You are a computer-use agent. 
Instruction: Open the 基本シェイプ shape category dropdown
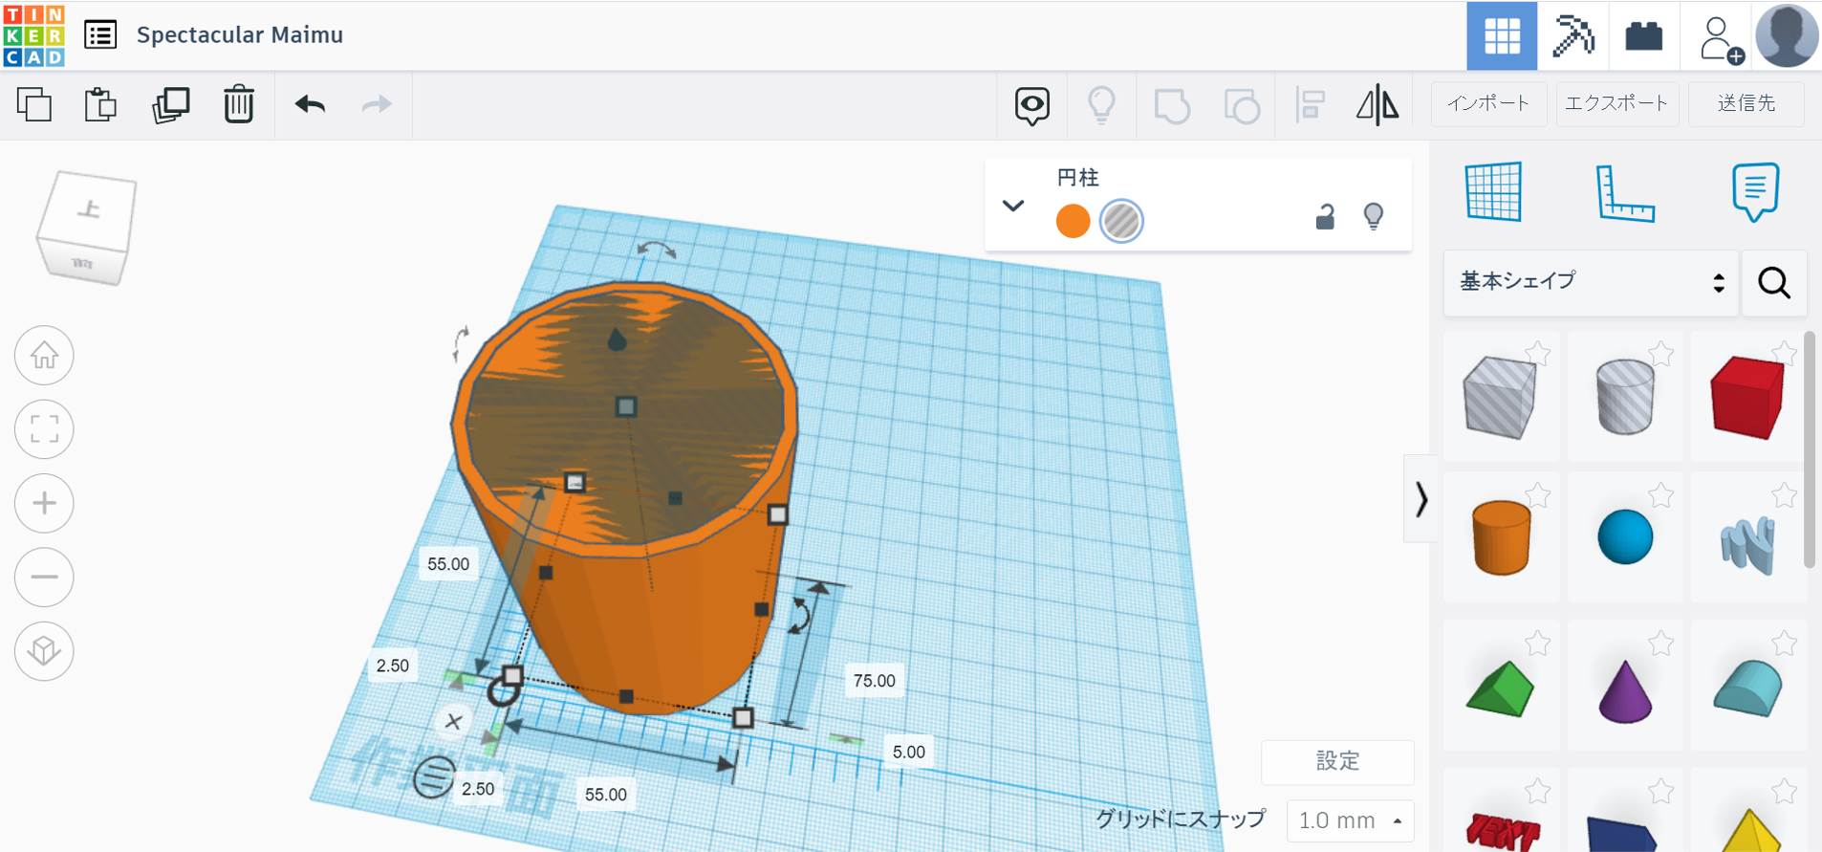tap(1591, 282)
